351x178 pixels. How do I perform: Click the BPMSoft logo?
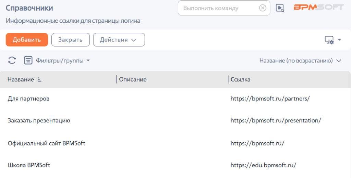point(319,7)
